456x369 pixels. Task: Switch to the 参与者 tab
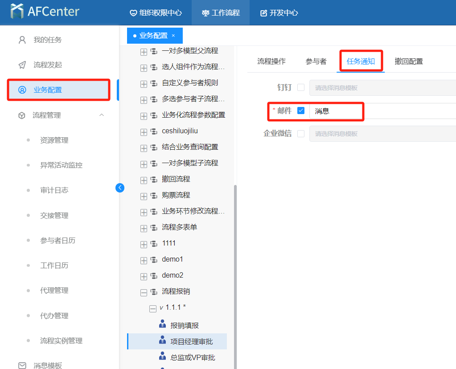point(316,61)
